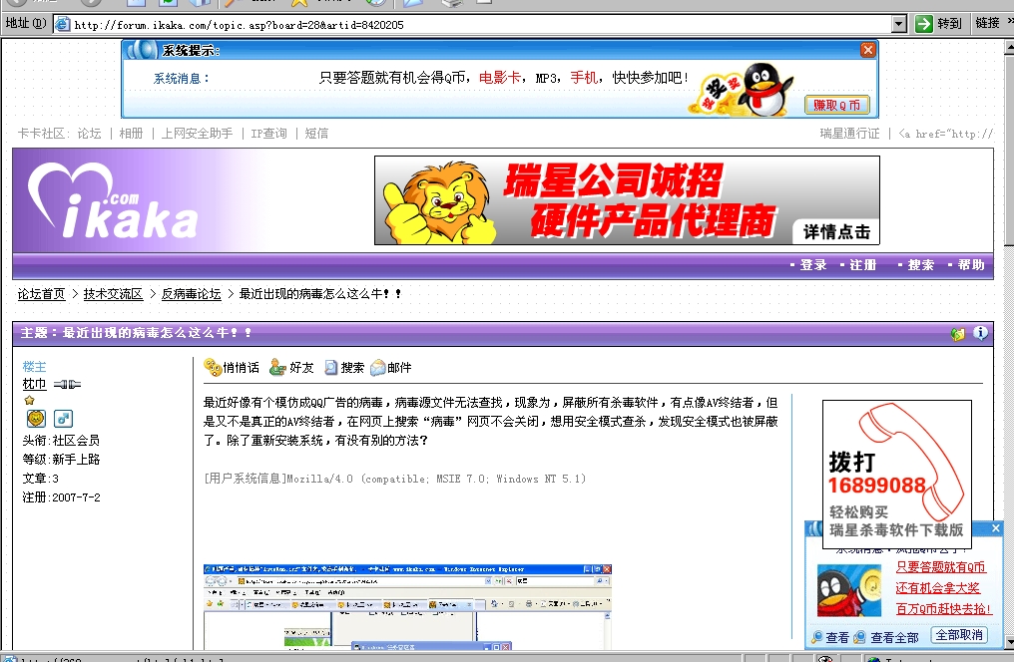Go to 反病毒论坛 breadcrumb
The image size is (1014, 662).
[192, 294]
